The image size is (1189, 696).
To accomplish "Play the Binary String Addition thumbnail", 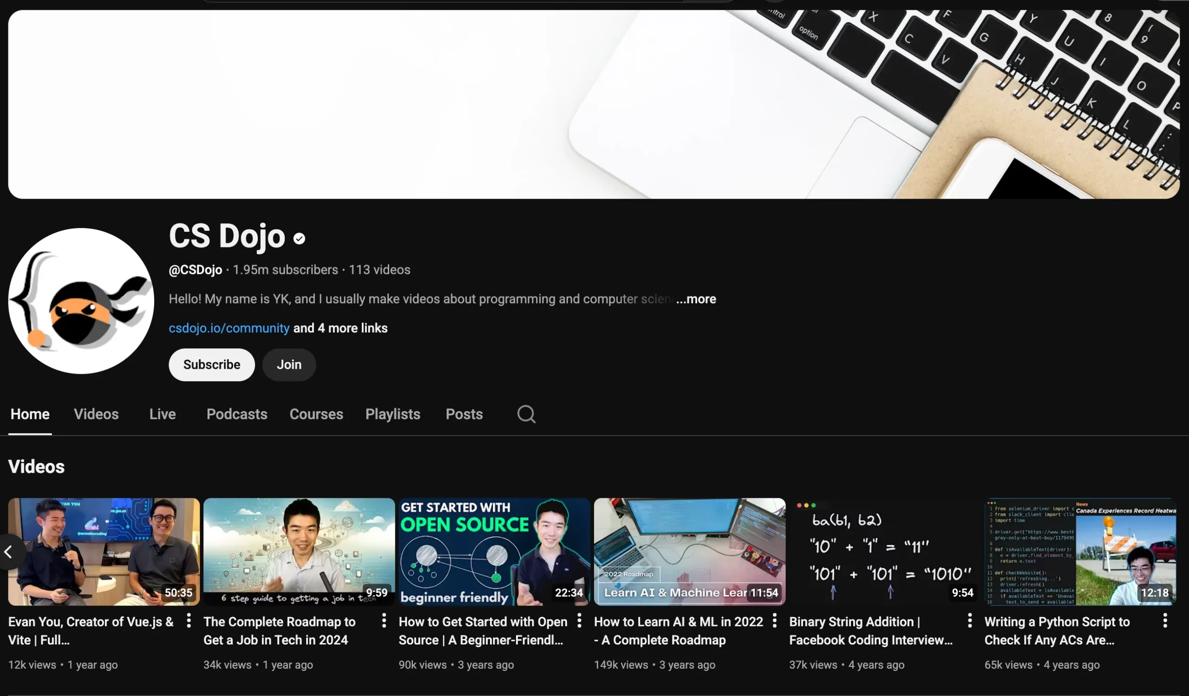I will click(x=884, y=552).
